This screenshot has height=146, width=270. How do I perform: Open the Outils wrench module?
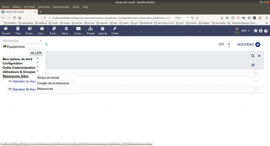point(115,31)
